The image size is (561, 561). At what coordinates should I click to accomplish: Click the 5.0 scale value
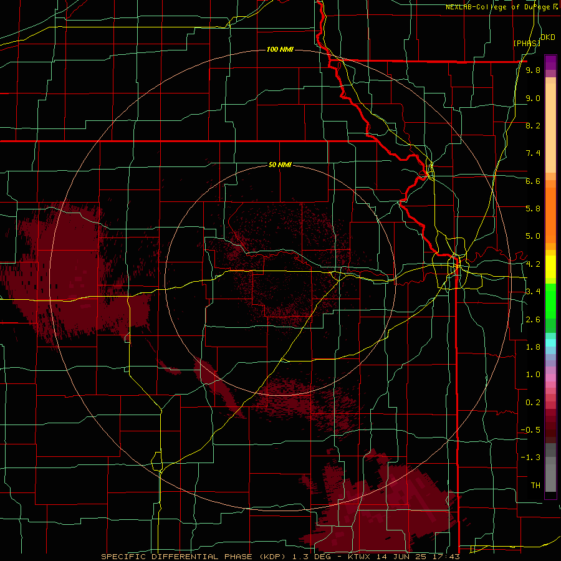click(533, 236)
